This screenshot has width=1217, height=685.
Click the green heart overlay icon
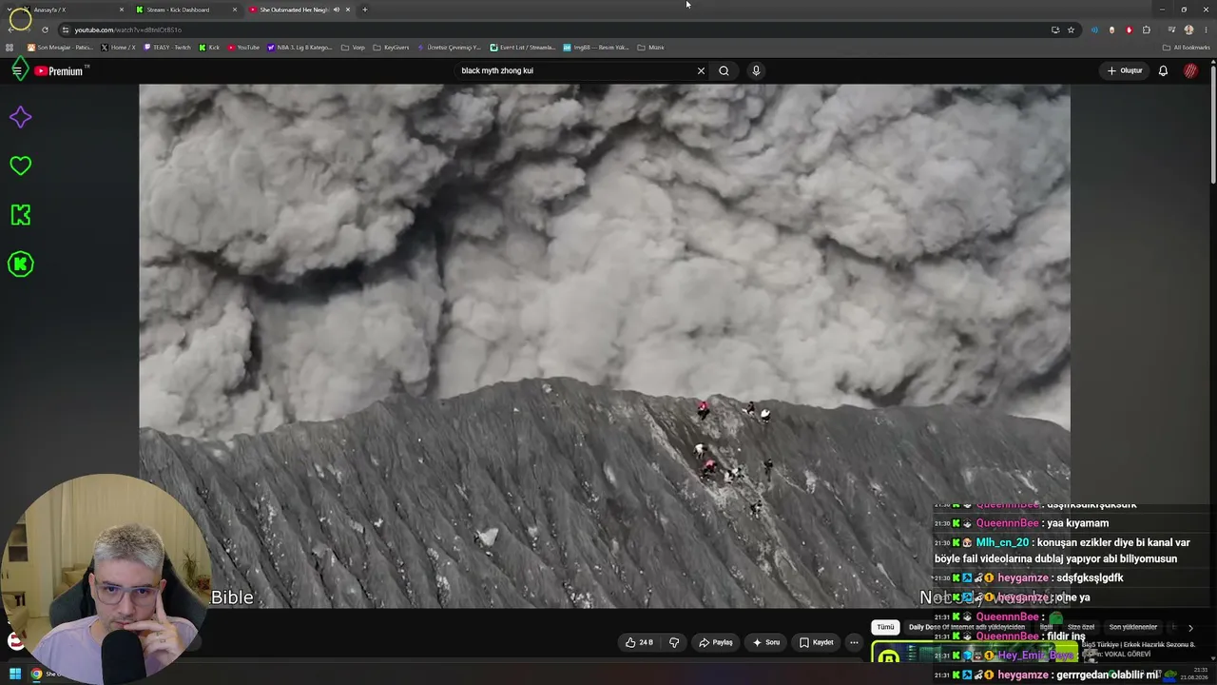pyautogui.click(x=20, y=166)
